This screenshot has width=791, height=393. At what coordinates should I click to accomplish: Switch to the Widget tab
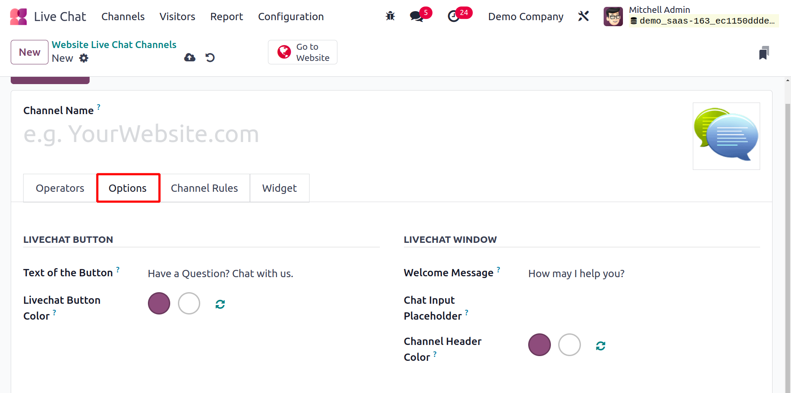tap(280, 188)
